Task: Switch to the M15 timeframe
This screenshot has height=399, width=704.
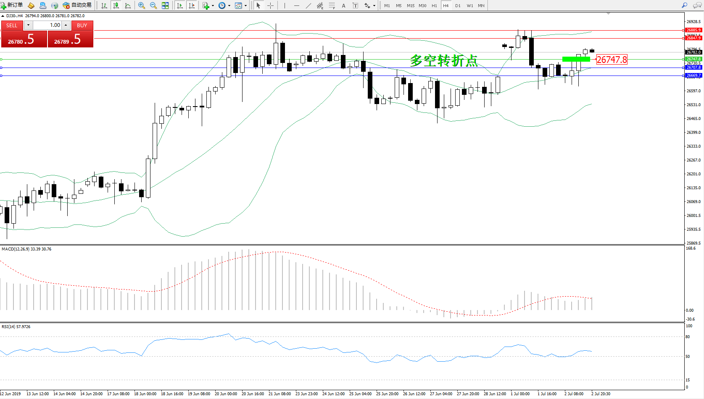Action: [410, 5]
